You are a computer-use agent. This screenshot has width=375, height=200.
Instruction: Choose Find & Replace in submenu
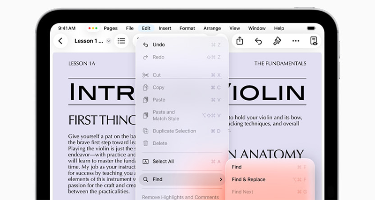(x=270, y=179)
